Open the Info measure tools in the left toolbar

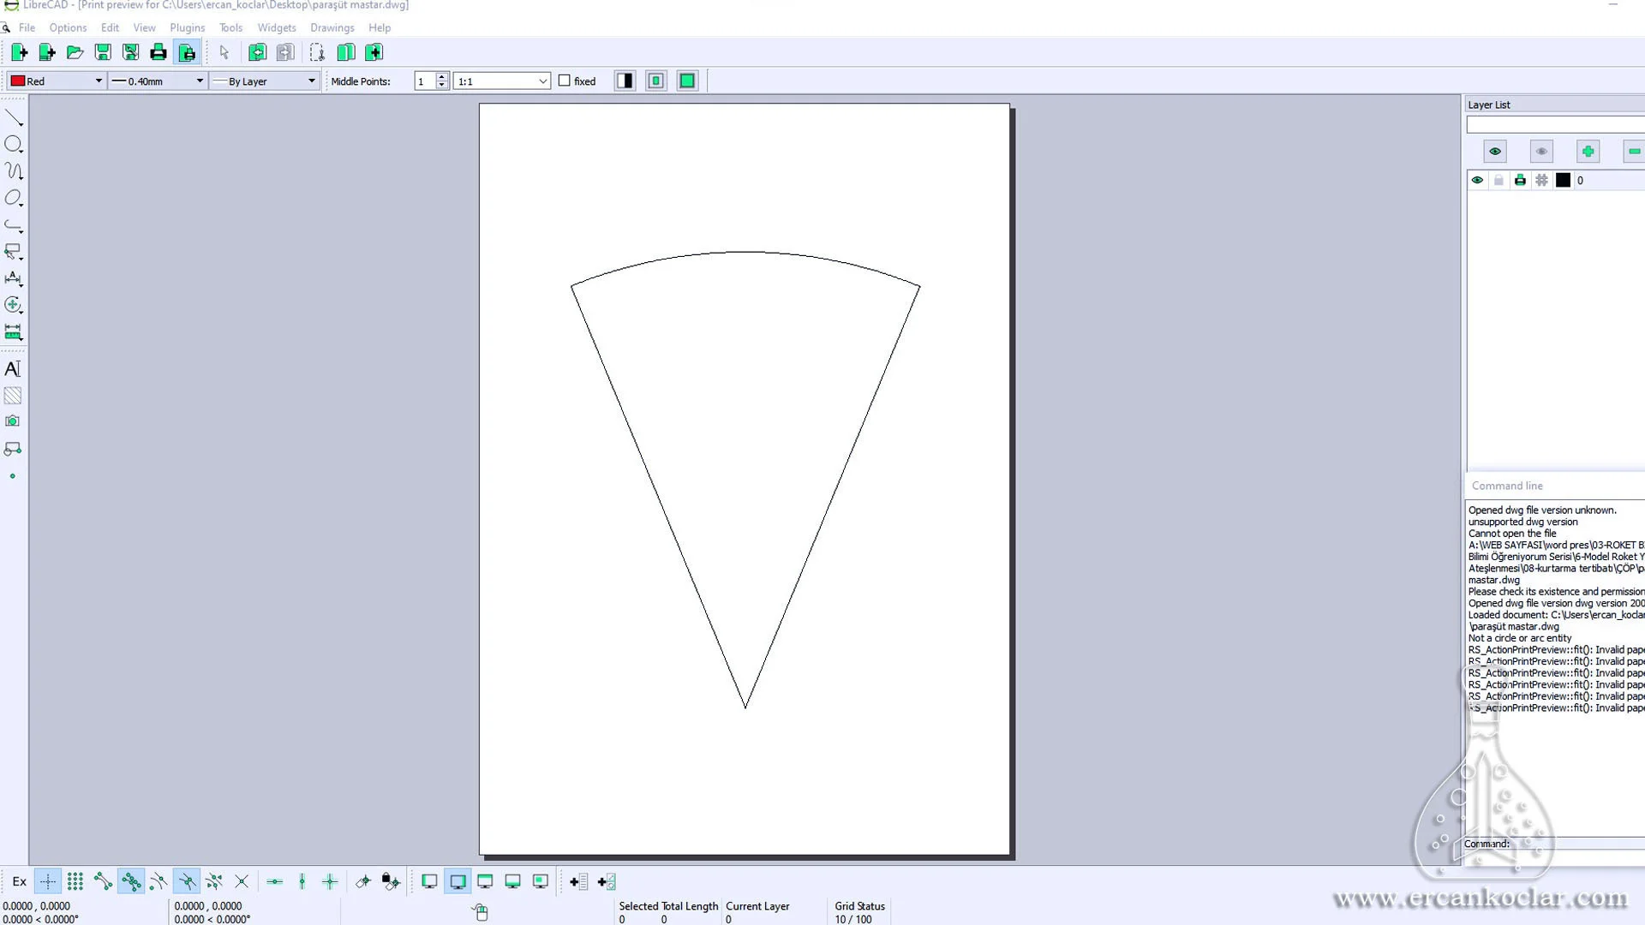click(14, 331)
